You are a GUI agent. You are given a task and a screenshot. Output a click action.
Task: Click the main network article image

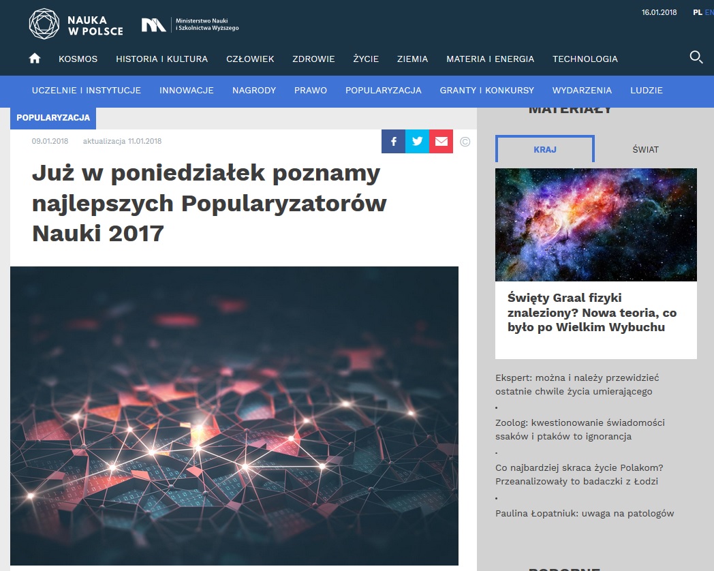tap(234, 416)
